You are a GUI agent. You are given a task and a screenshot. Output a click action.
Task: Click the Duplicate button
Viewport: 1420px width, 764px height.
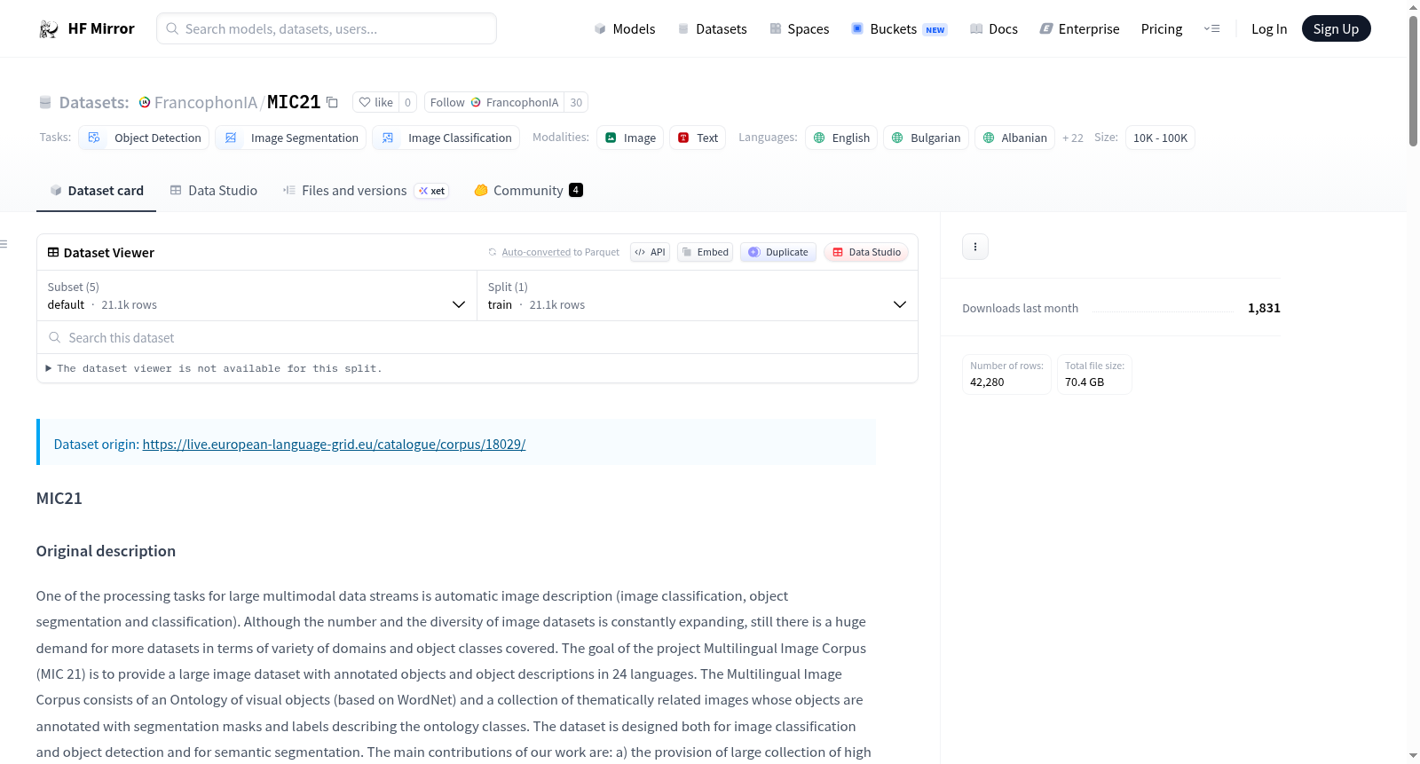click(778, 252)
